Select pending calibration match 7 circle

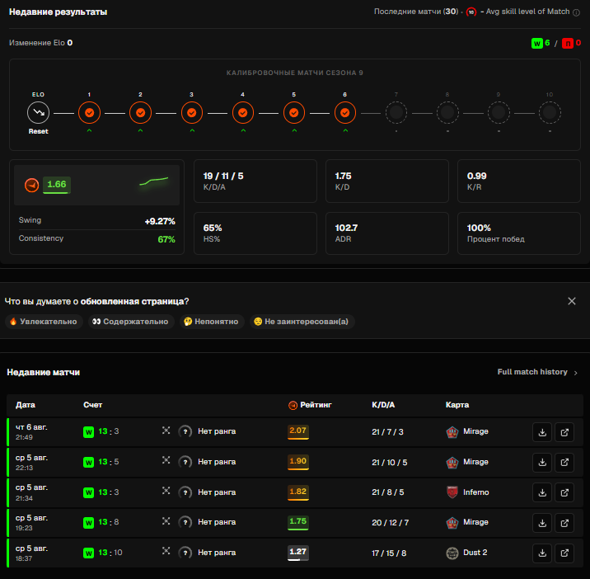[396, 112]
